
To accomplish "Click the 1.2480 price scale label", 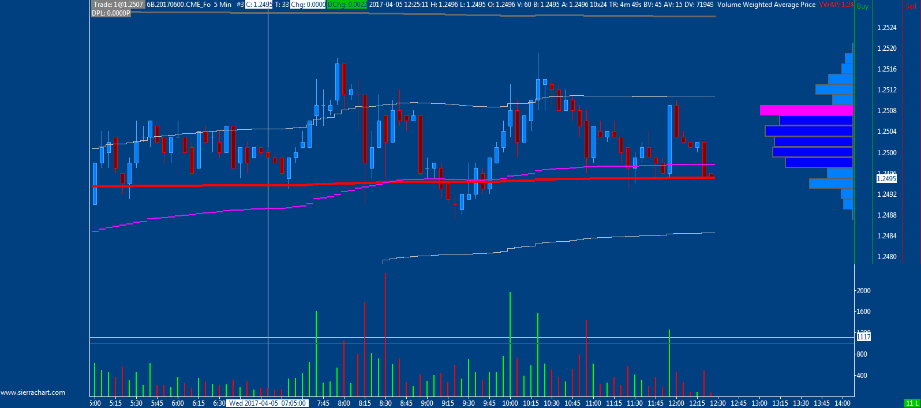I will 887,257.
